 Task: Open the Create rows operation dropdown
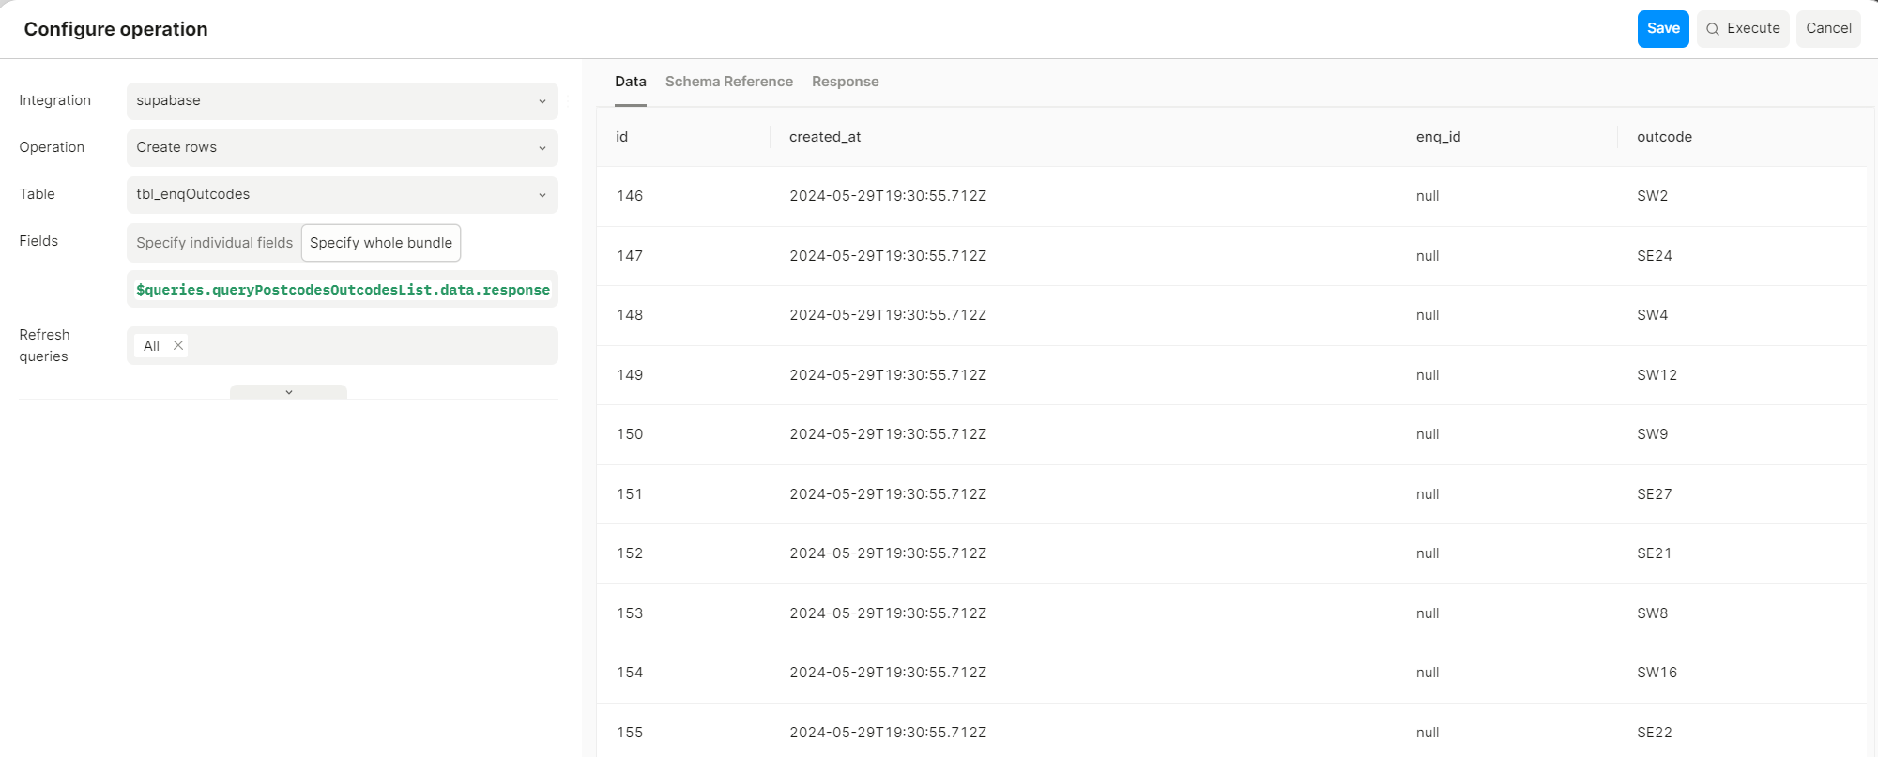tap(343, 148)
